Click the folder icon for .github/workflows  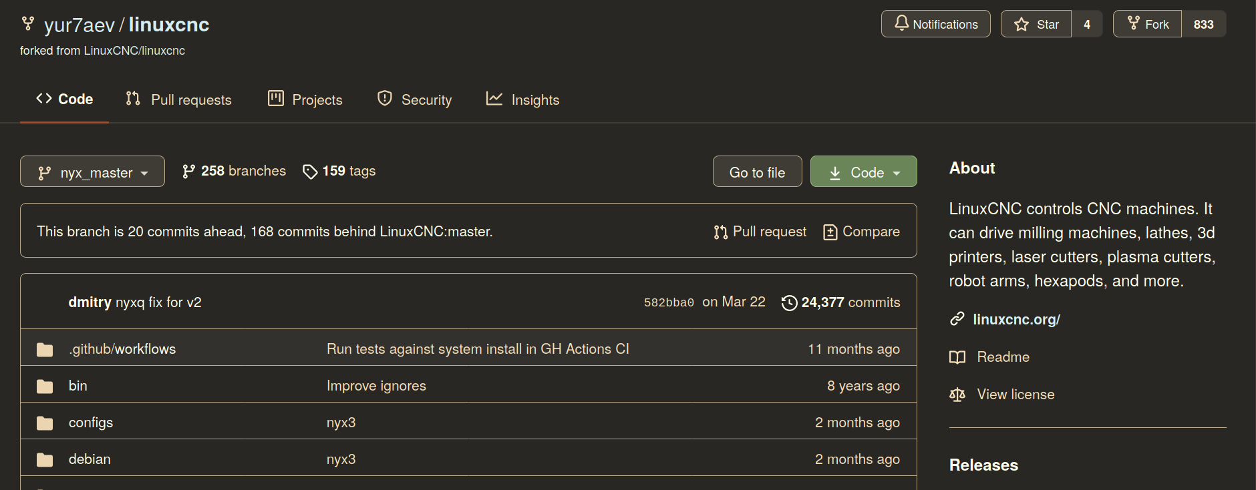pos(45,350)
